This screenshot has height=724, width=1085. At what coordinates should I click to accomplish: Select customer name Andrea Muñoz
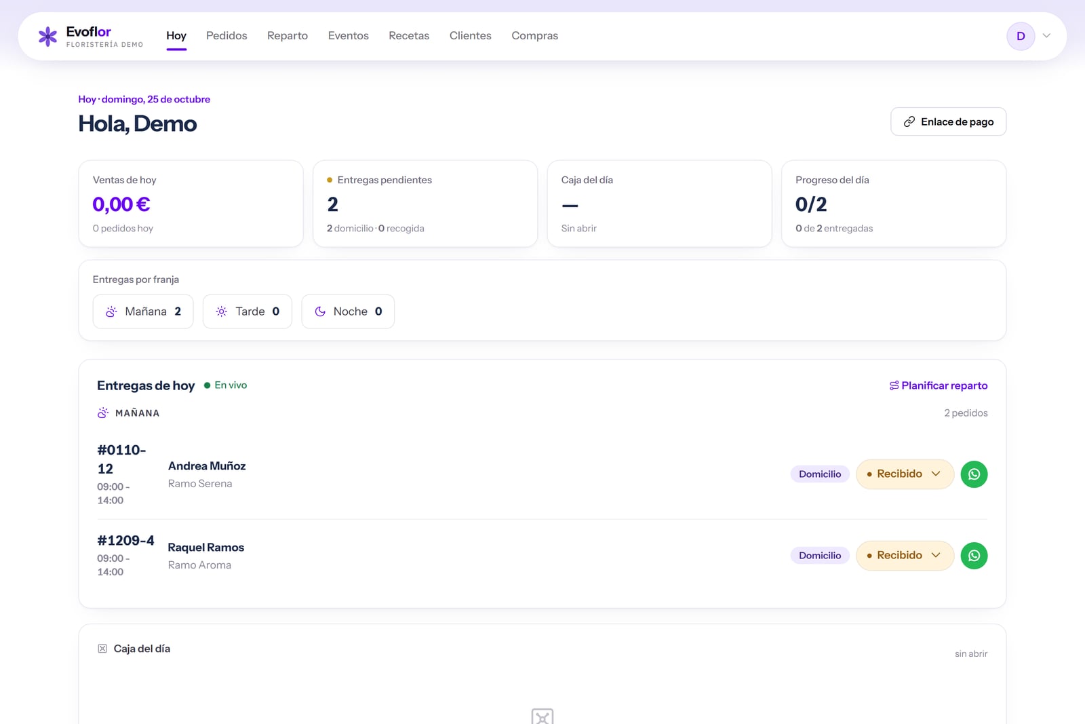pyautogui.click(x=207, y=466)
